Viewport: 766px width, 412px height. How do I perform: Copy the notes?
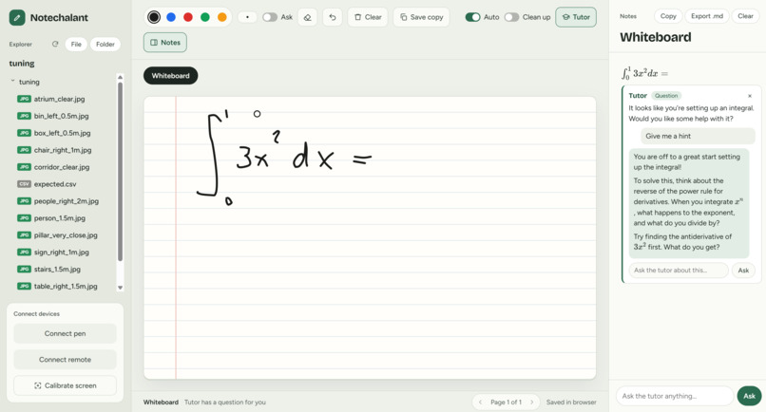(668, 16)
